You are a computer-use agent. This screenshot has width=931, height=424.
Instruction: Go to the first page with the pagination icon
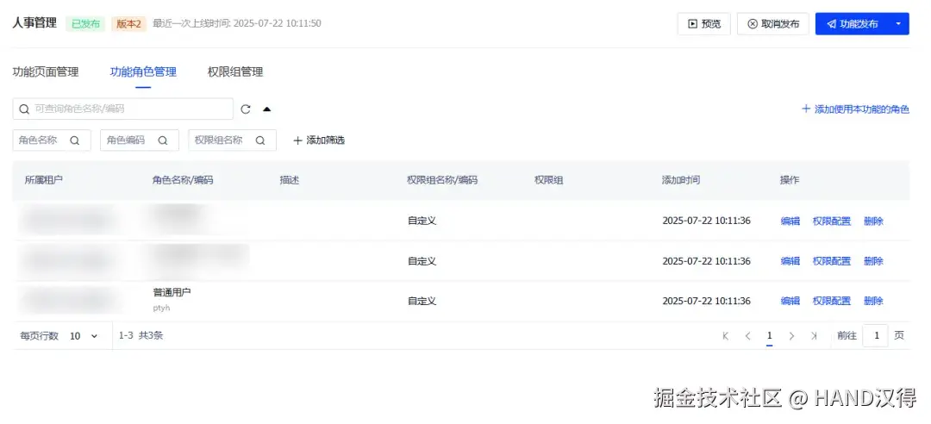(x=726, y=336)
